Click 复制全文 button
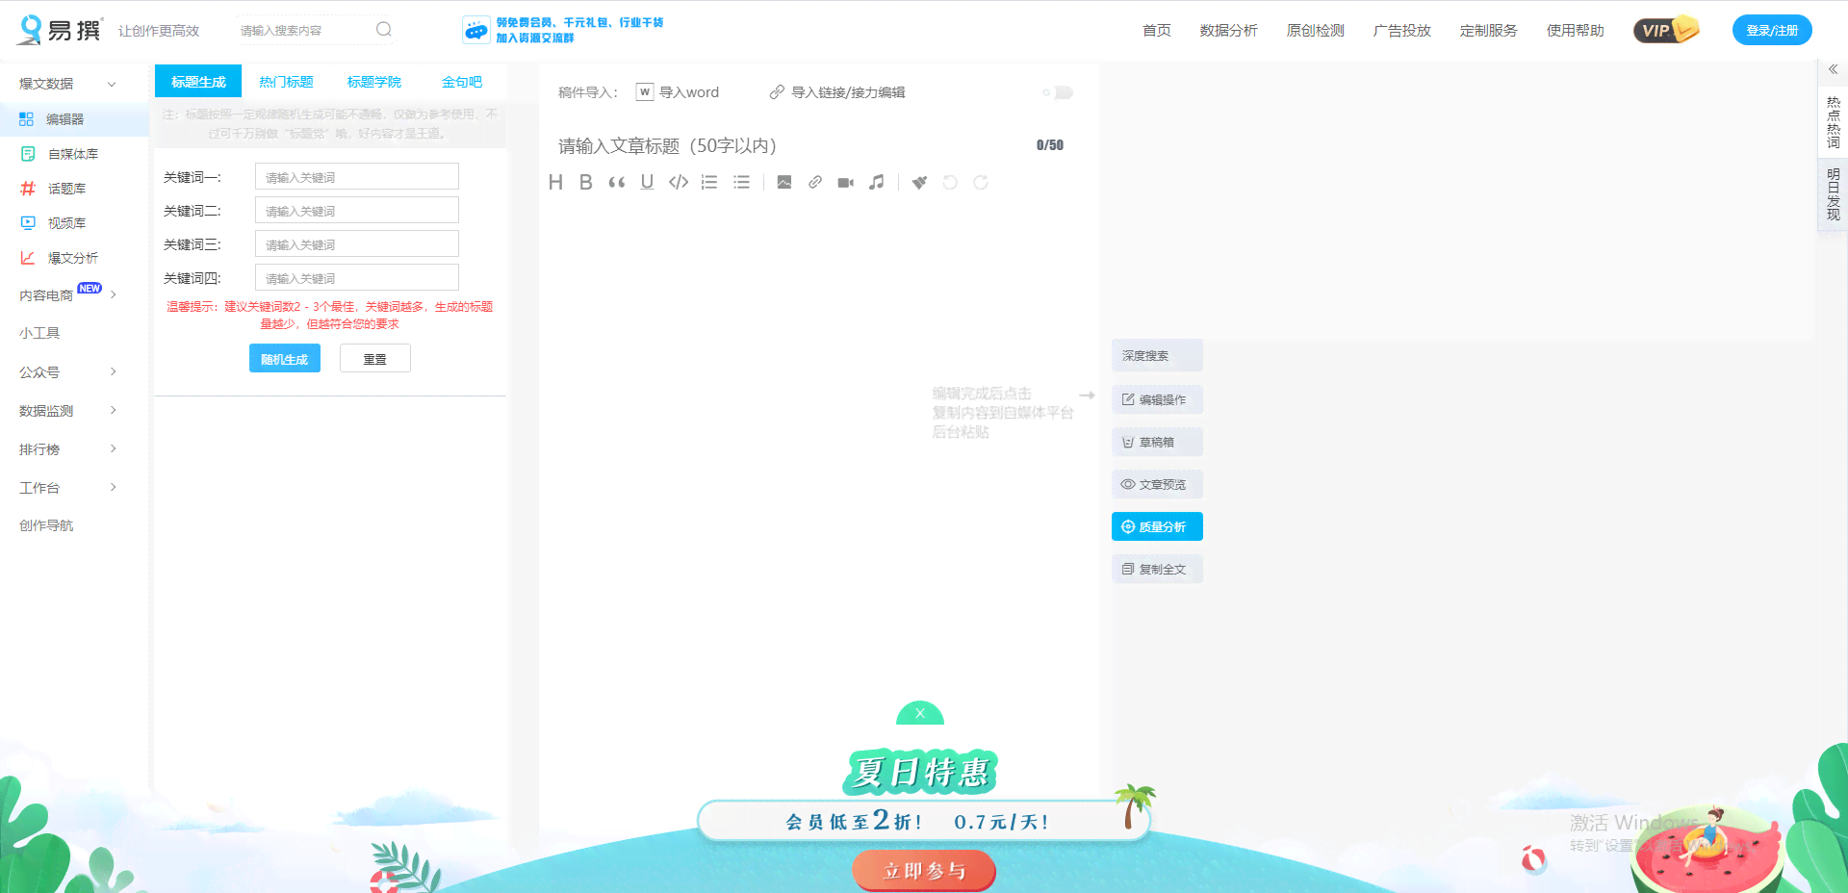1848x893 pixels. [1157, 569]
